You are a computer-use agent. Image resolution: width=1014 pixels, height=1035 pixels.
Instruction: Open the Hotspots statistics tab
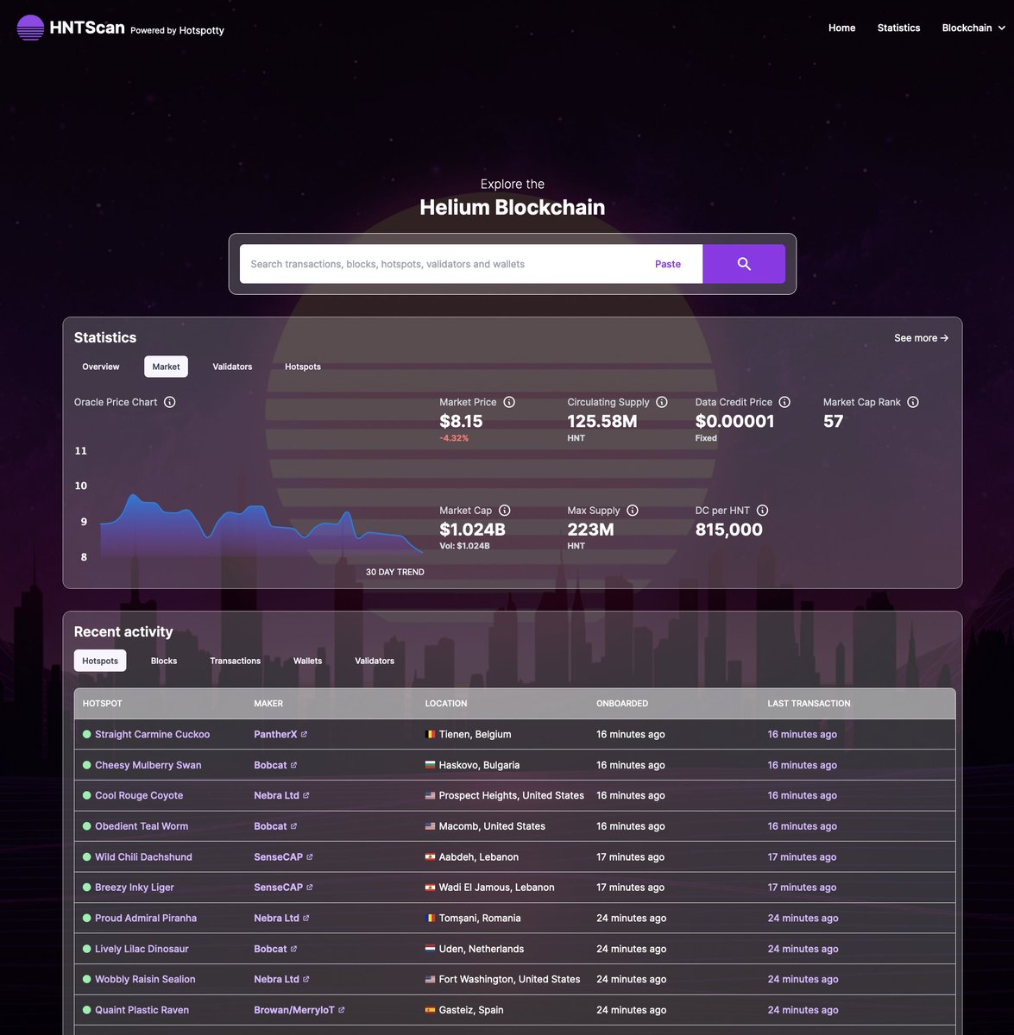(303, 367)
